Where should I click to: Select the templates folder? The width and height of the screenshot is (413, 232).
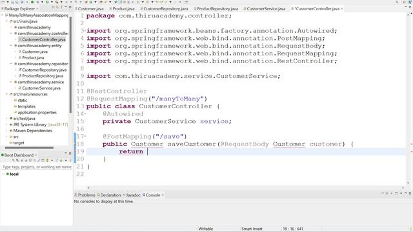pos(26,106)
